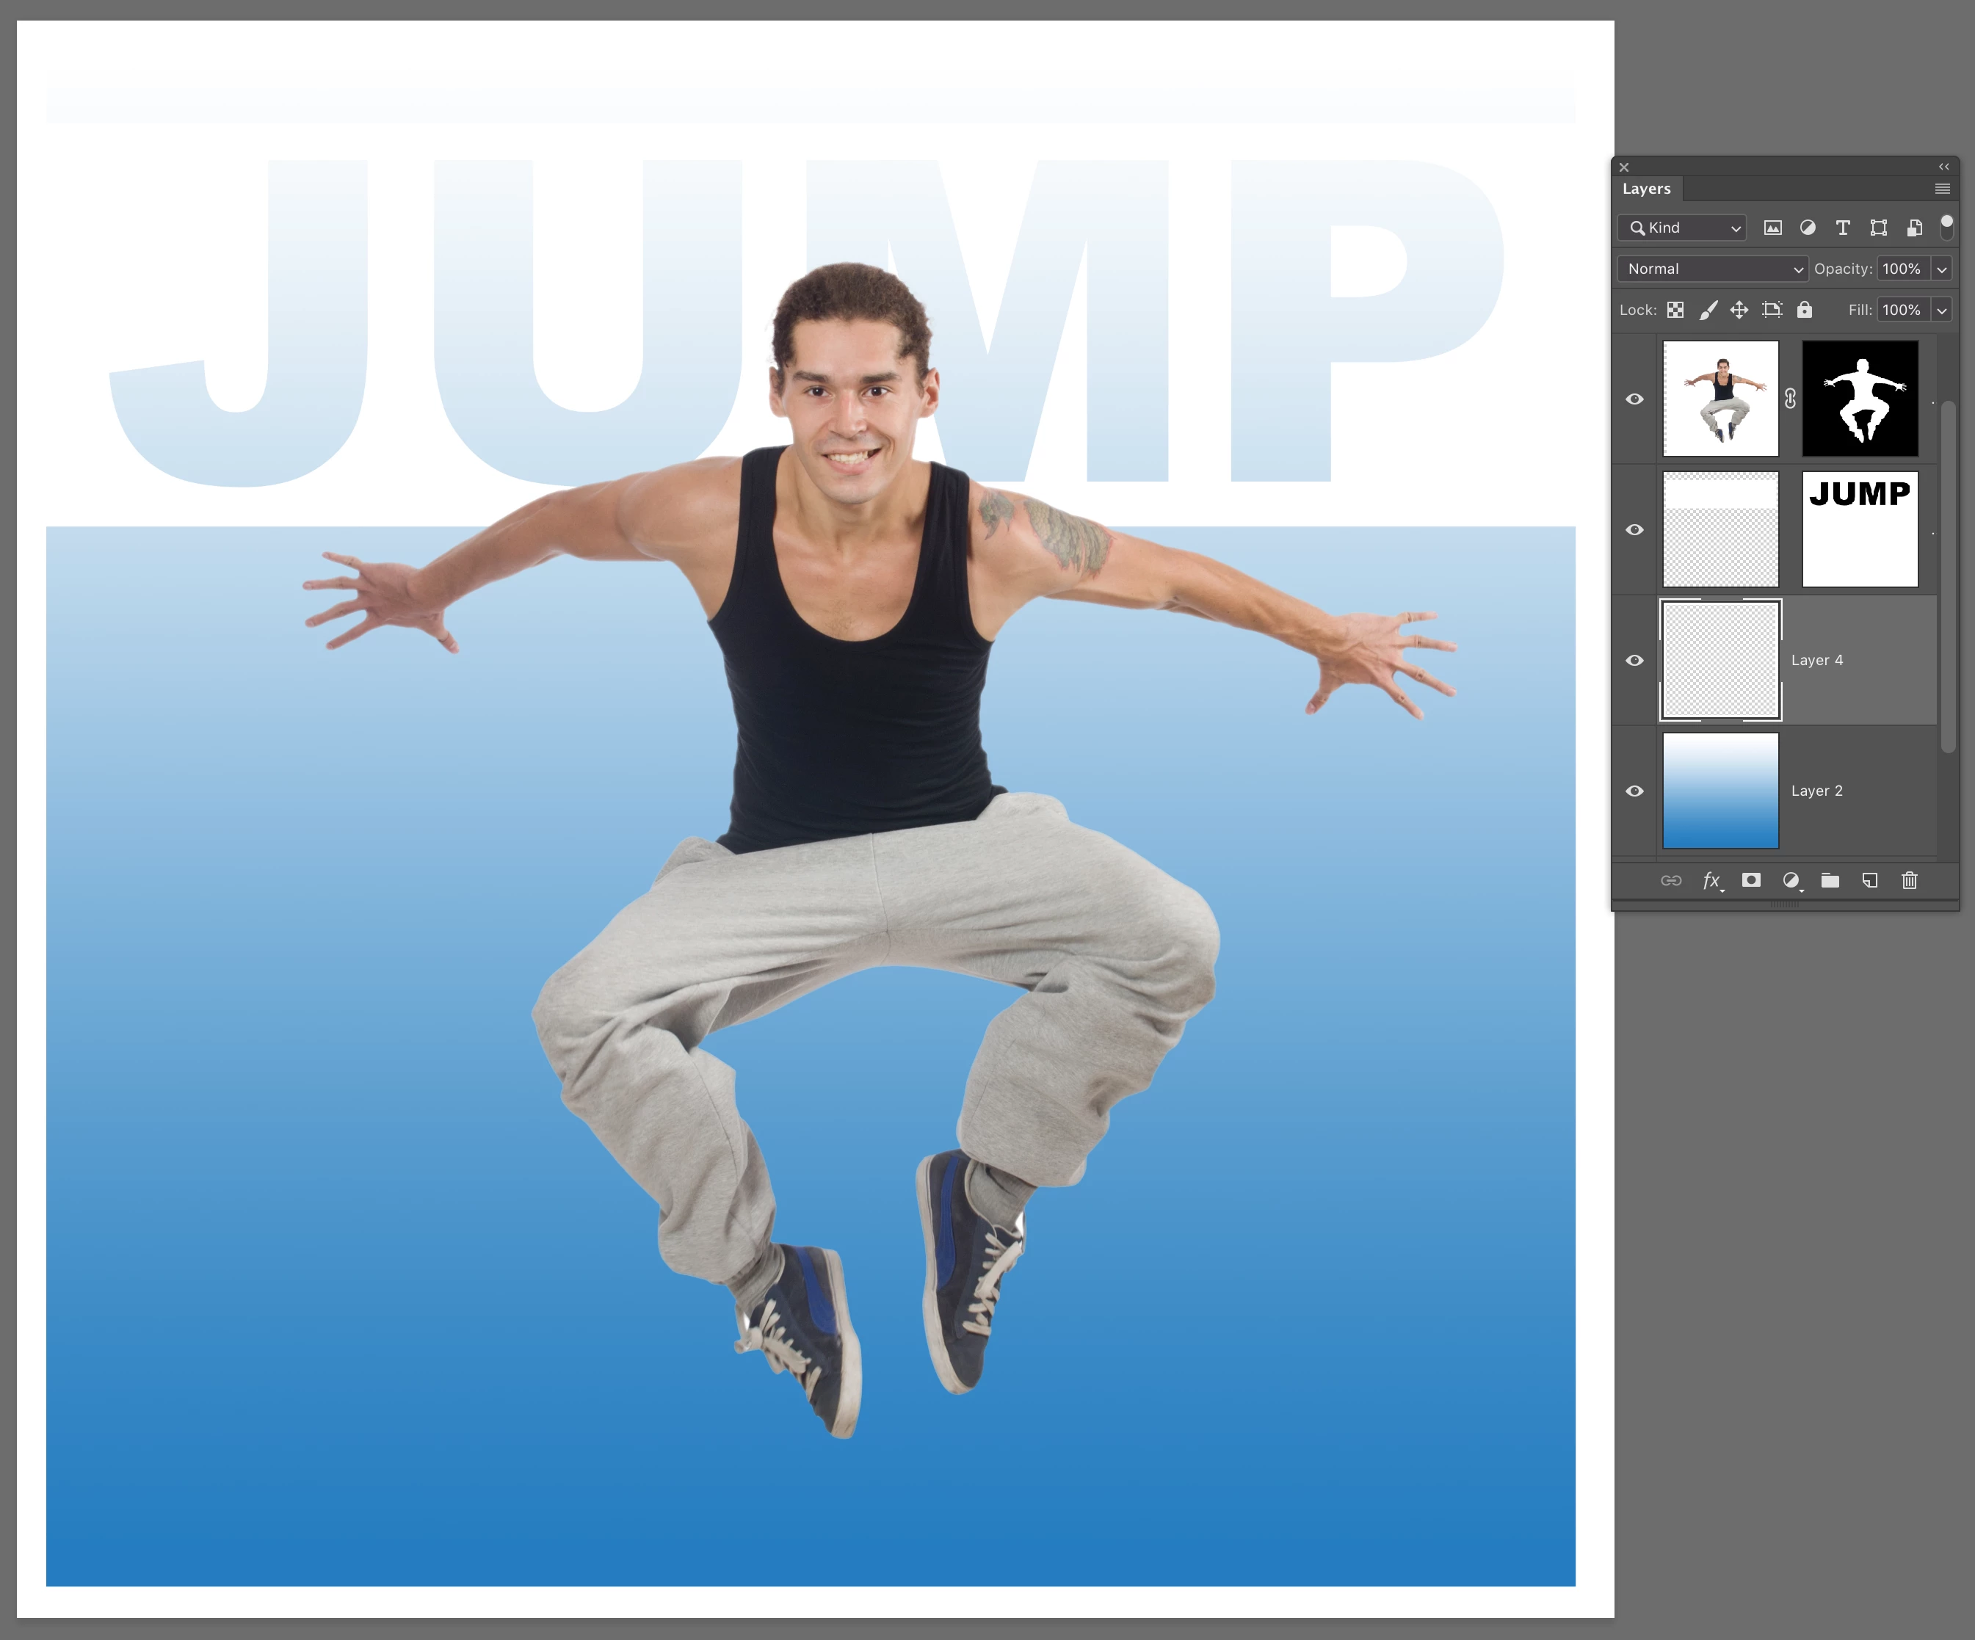The image size is (1975, 1640).
Task: Delete layer with the trash icon
Action: [1909, 880]
